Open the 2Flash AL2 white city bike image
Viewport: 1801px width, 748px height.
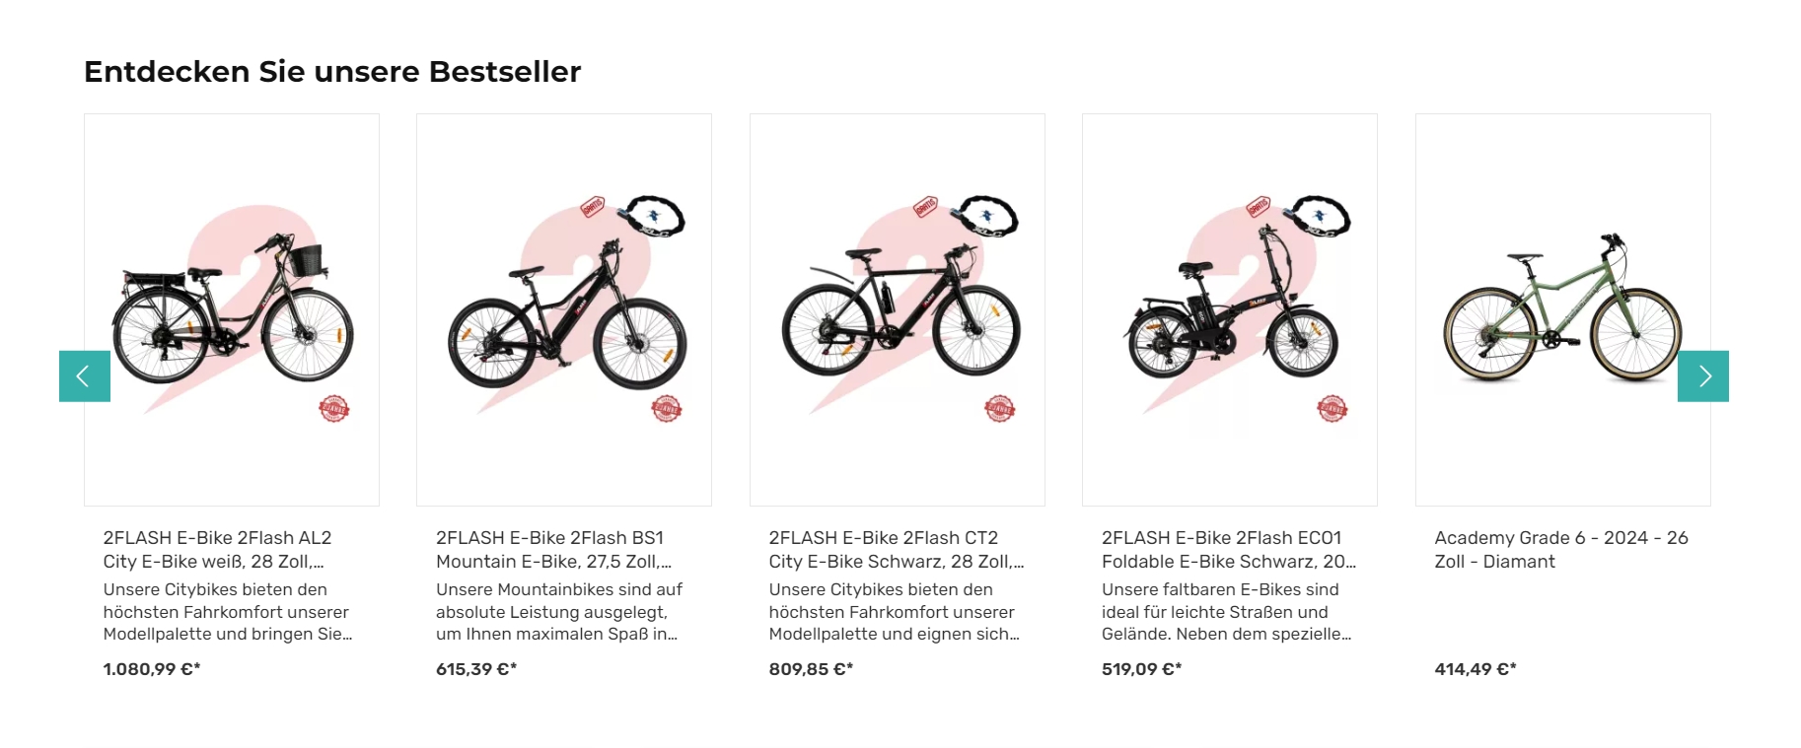click(232, 310)
